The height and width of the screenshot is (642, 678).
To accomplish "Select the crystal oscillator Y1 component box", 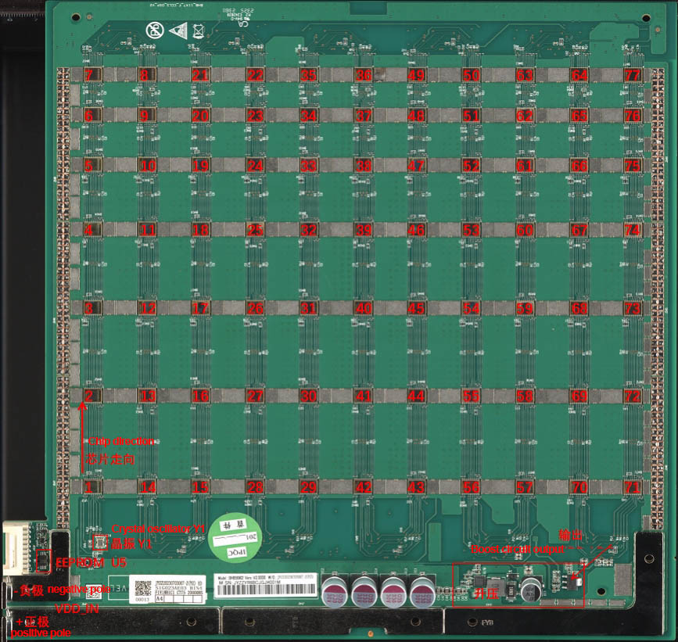I will point(99,543).
